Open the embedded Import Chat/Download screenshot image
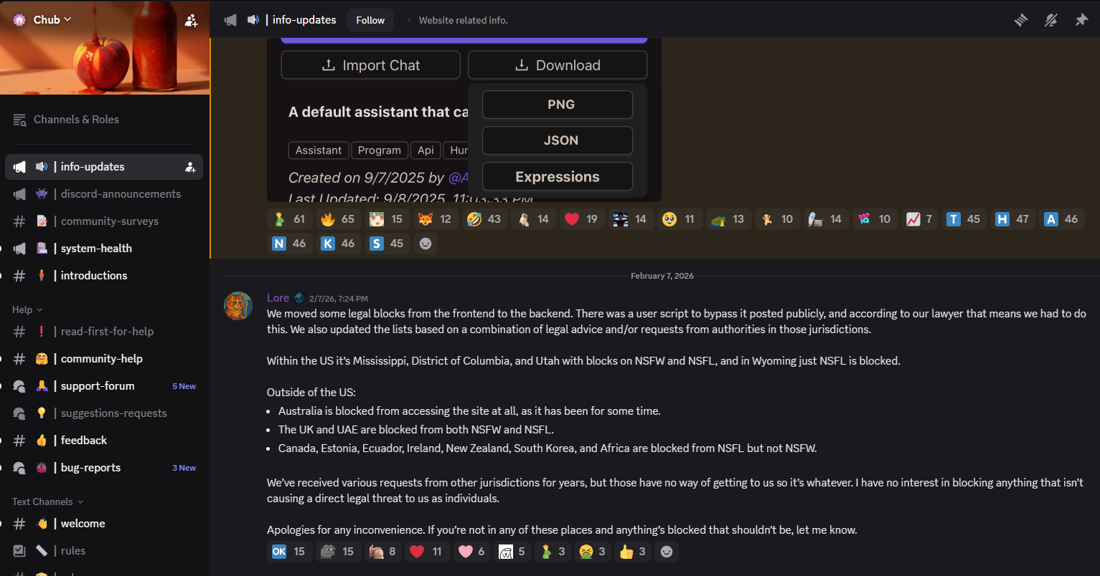Viewport: 1100px width, 576px height. coord(464,119)
